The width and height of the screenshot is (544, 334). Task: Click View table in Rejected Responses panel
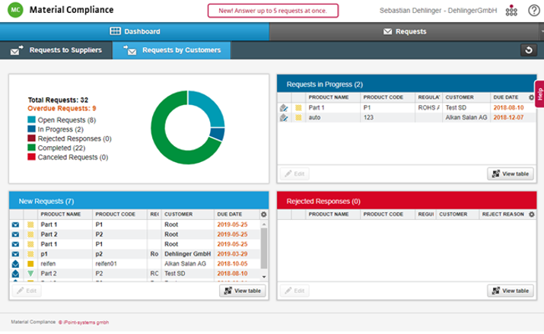pyautogui.click(x=511, y=291)
